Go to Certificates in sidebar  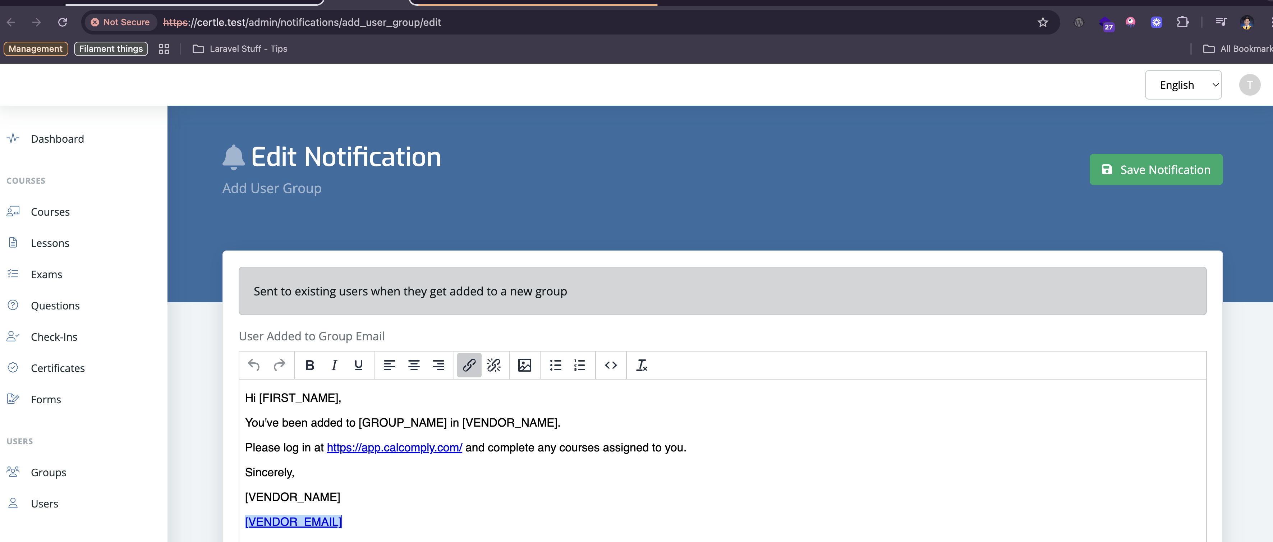coord(58,368)
